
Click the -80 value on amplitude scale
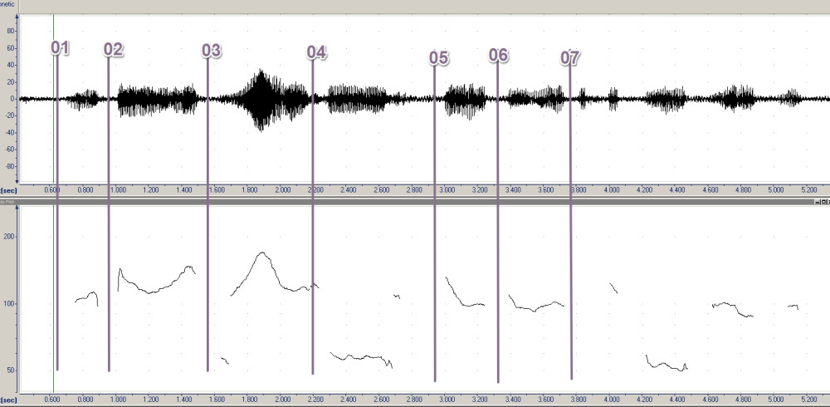(9, 166)
